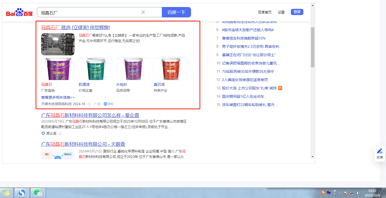This screenshot has height=198, width=386.
Task: Click the volume speaker tray icon
Action: pyautogui.click(x=358, y=193)
